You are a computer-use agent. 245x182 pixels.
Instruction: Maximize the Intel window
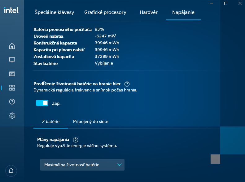(x=226, y=3)
